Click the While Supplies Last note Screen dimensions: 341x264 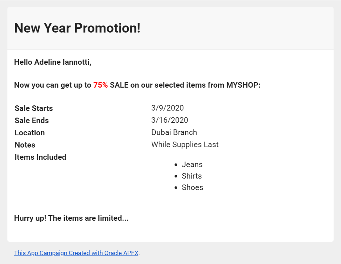[185, 145]
